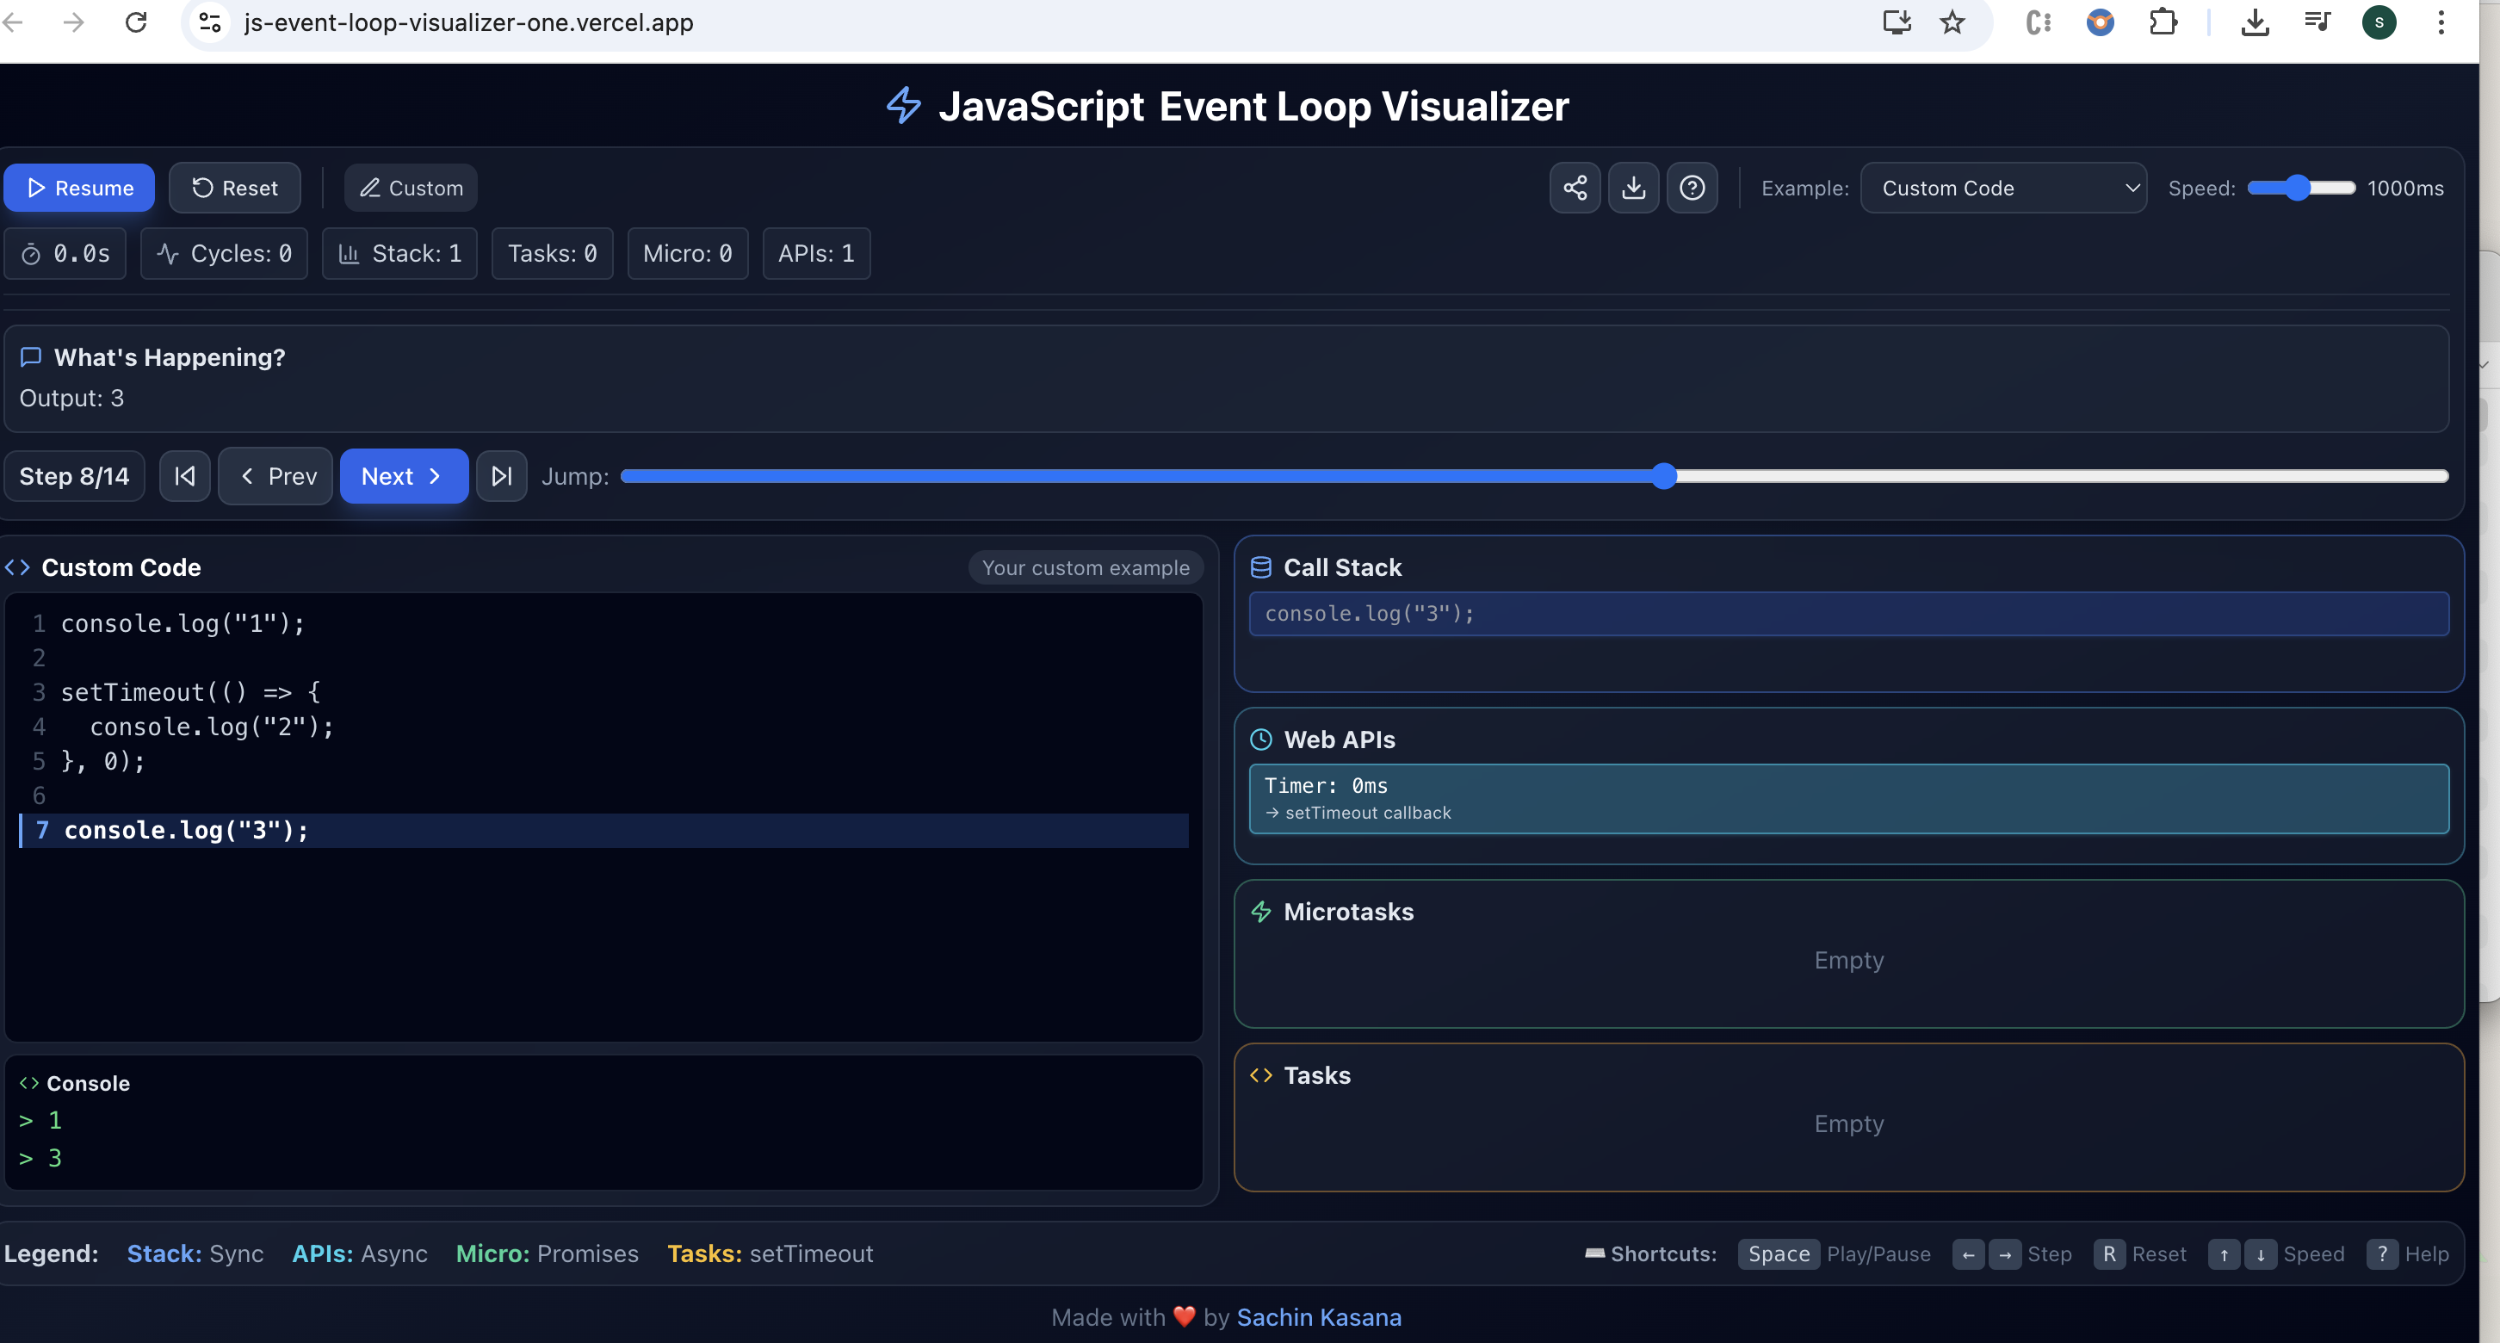Click the download/export icon next to share
This screenshot has width=2500, height=1343.
[x=1633, y=188]
